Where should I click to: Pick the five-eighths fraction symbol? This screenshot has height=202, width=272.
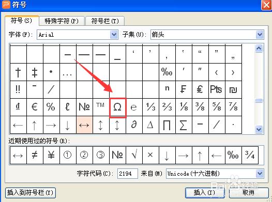point(217,107)
